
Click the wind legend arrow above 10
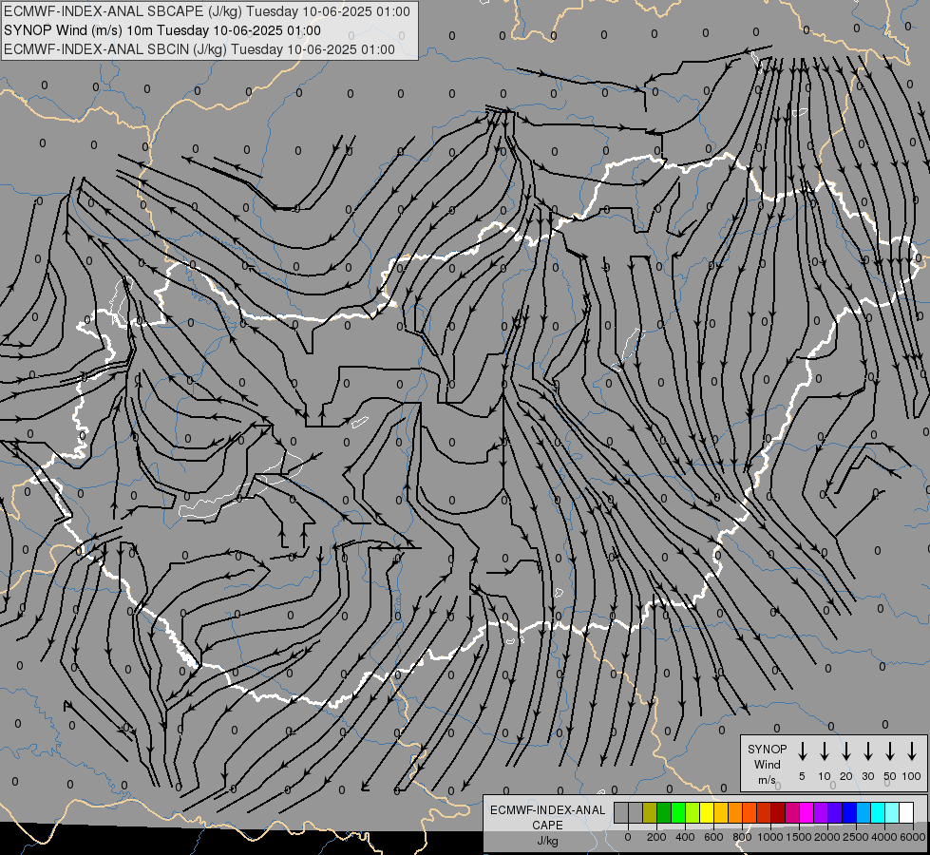[825, 751]
